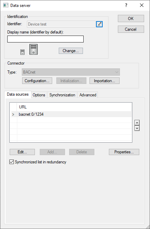150x229 pixels.
Task: Switch to the Options tab
Action: (x=39, y=95)
